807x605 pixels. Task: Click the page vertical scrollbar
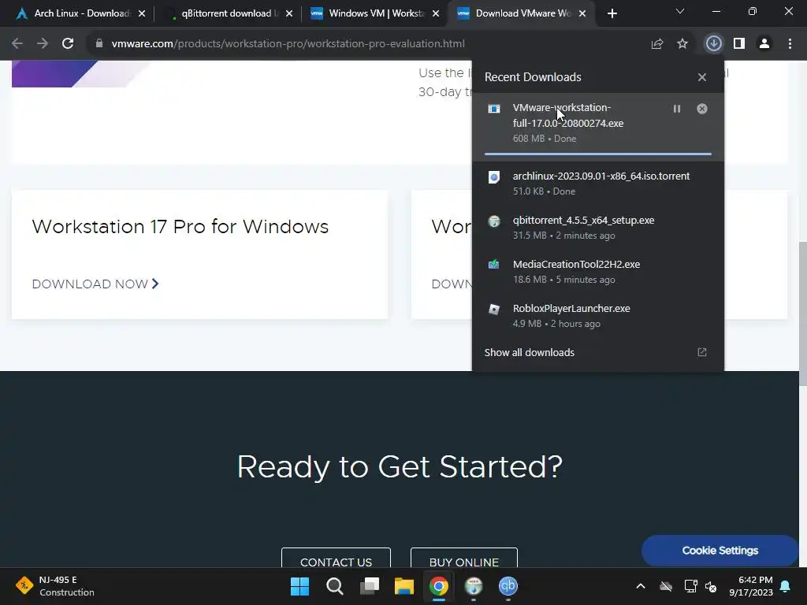click(802, 314)
